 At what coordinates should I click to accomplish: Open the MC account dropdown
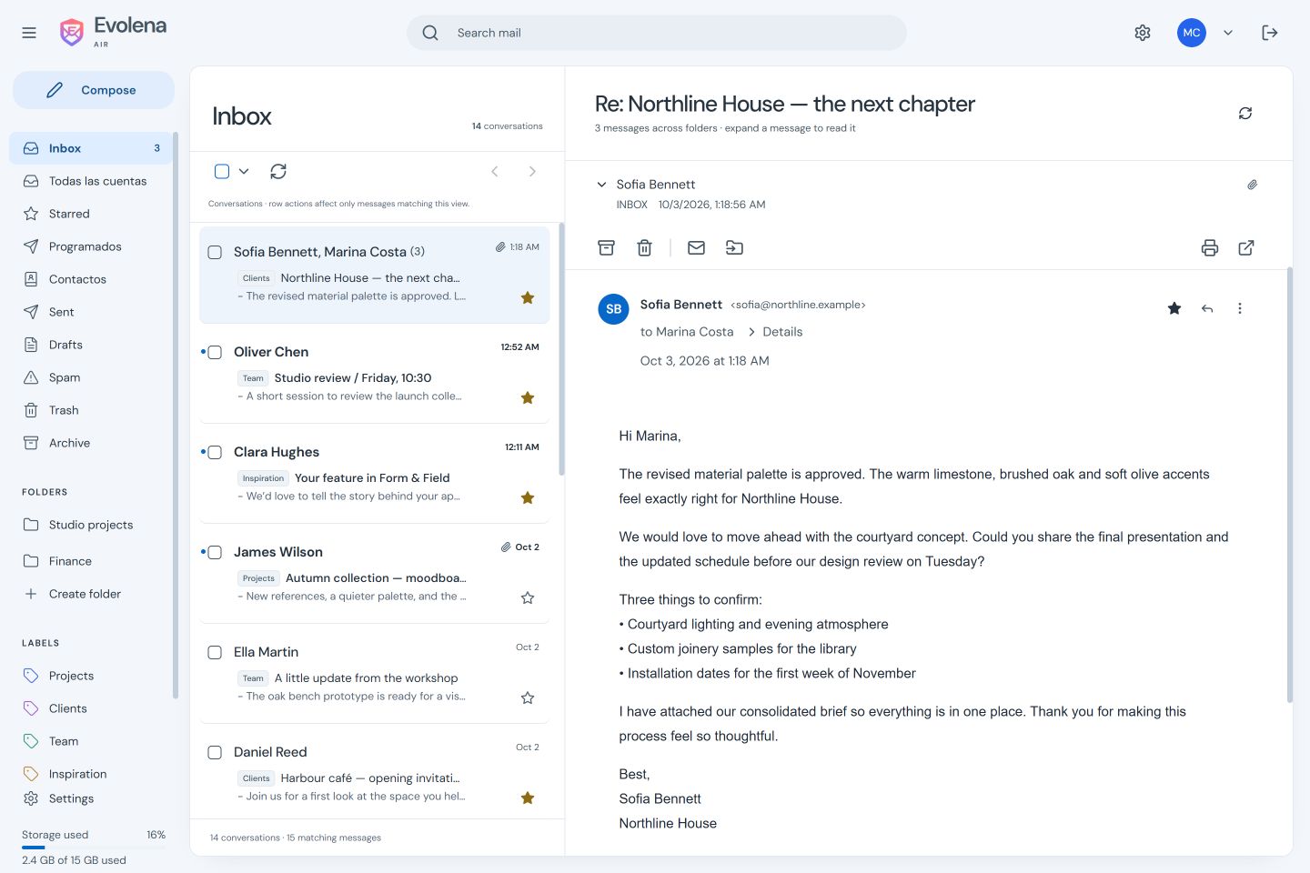click(1228, 33)
